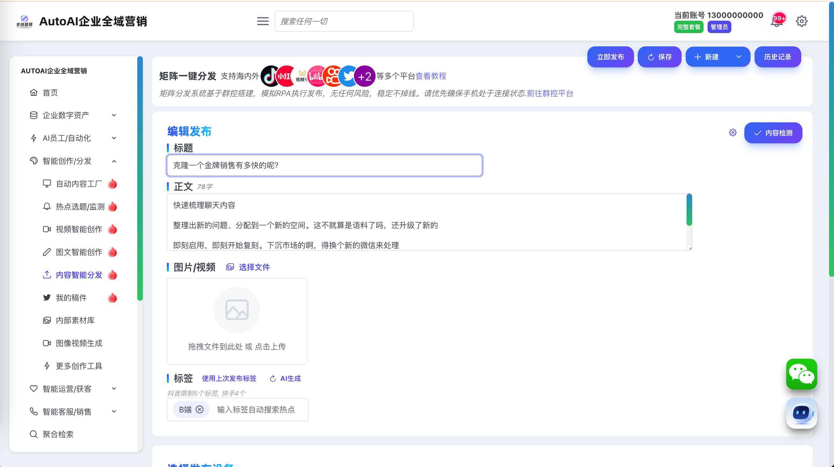Click the image upload placeholder icon
The image size is (834, 467).
[x=237, y=309]
